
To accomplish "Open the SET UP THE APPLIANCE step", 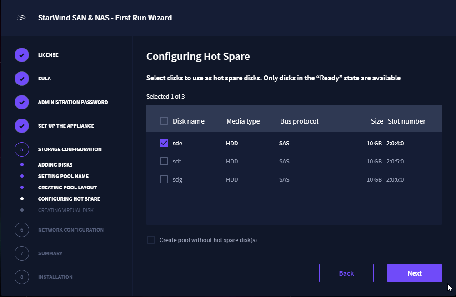I will [x=66, y=126].
